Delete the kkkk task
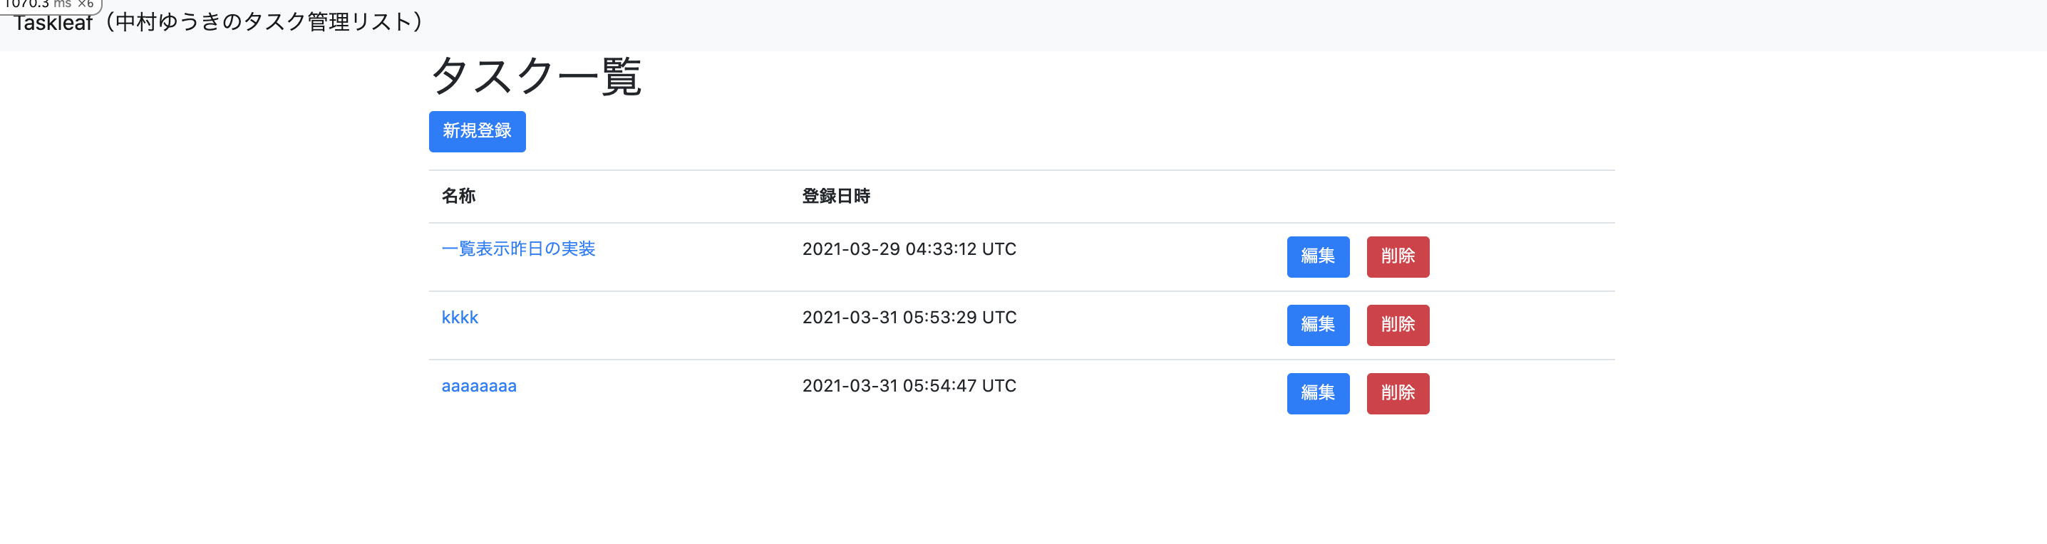 (x=1397, y=325)
